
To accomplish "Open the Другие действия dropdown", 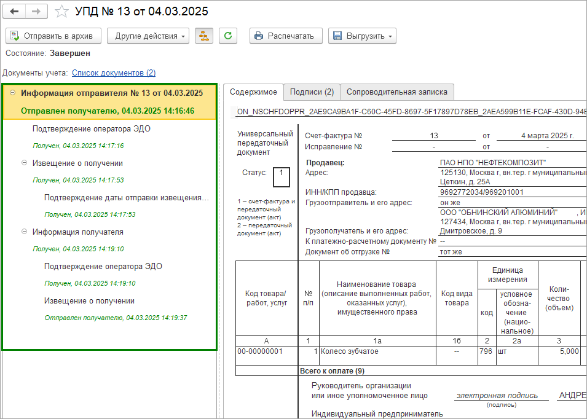I will point(148,36).
